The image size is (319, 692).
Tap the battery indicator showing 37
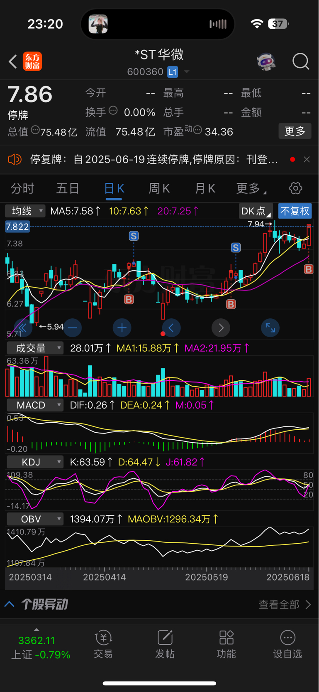278,24
